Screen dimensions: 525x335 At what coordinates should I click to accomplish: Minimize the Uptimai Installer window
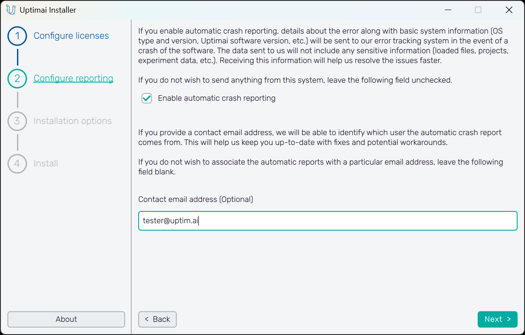click(x=448, y=10)
